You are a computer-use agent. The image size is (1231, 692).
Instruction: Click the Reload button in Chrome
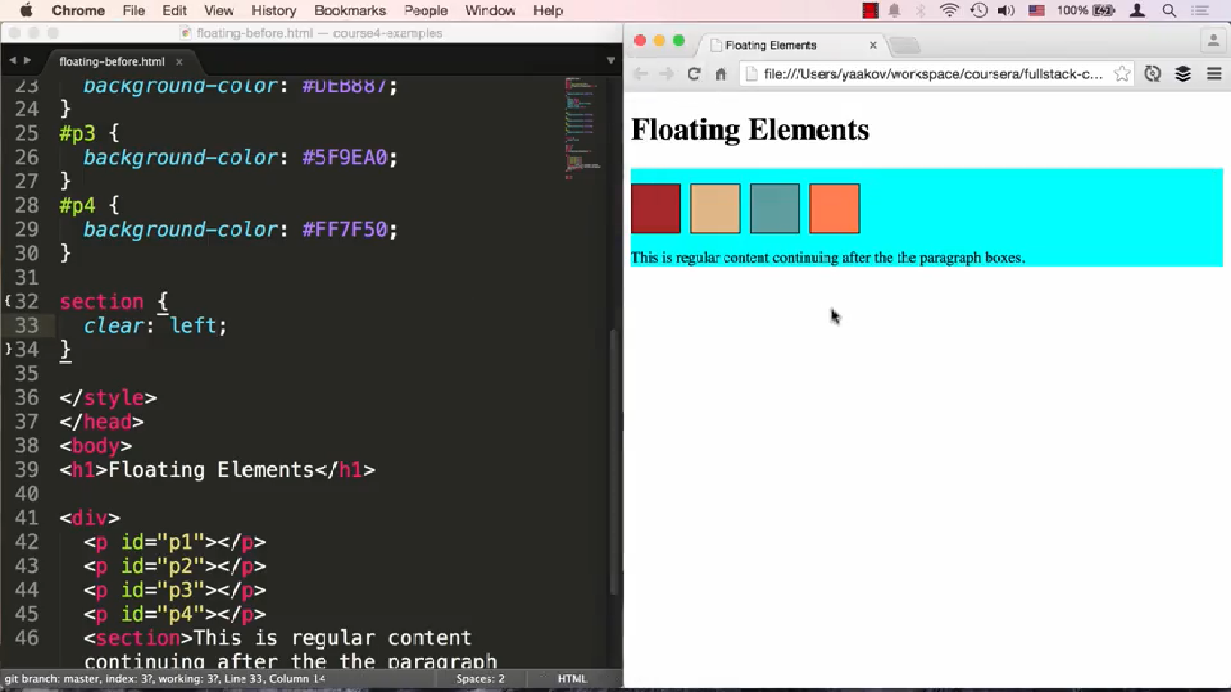(692, 74)
